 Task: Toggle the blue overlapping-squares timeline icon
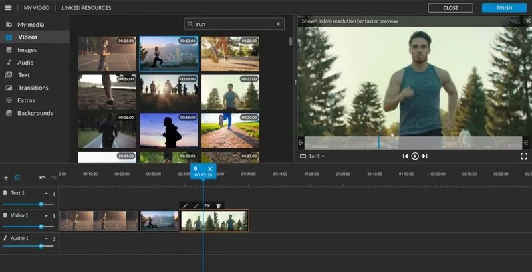pyautogui.click(x=17, y=178)
